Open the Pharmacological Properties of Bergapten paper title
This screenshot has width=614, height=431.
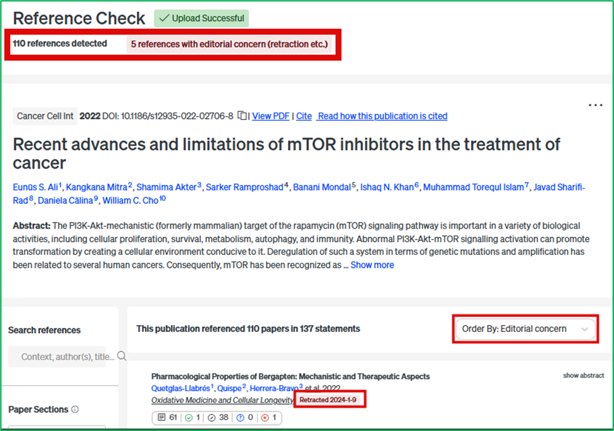tap(290, 376)
